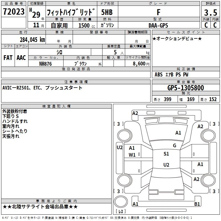Viewport: 221px width, 221px height.
Task: Click the 評価点 header label
Action: tap(211, 4)
